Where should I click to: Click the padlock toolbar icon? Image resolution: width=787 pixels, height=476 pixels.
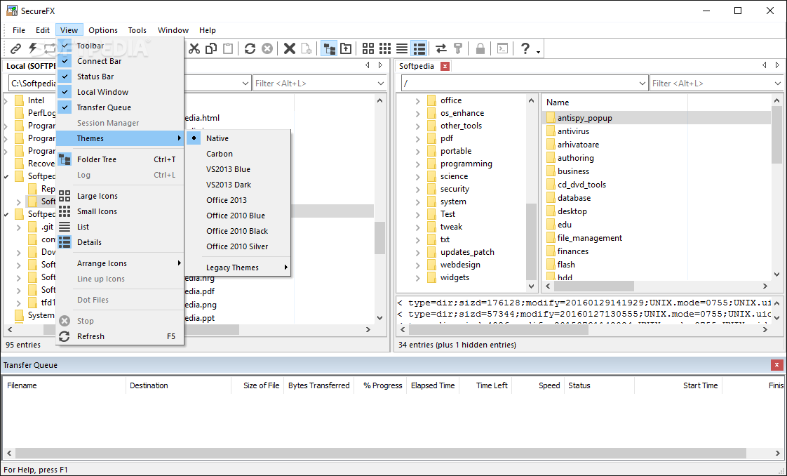(x=480, y=48)
